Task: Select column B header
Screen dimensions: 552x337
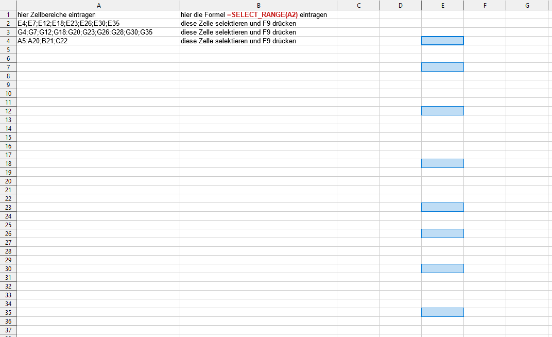Action: click(x=258, y=5)
